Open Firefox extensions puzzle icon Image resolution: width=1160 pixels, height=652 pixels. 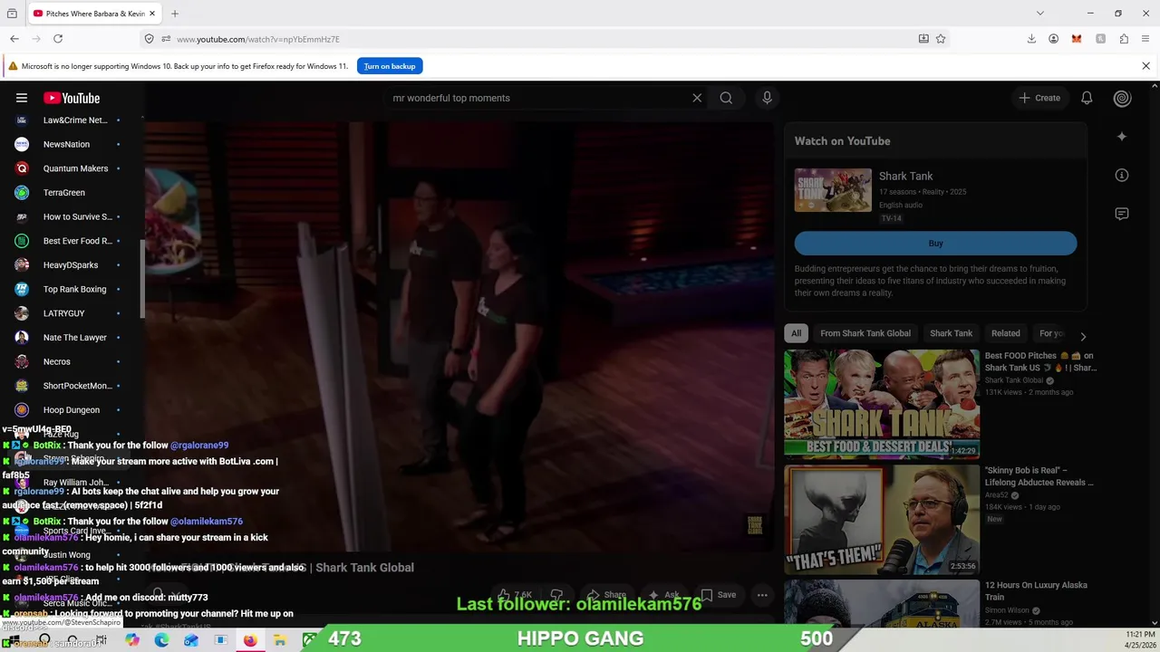(1124, 39)
